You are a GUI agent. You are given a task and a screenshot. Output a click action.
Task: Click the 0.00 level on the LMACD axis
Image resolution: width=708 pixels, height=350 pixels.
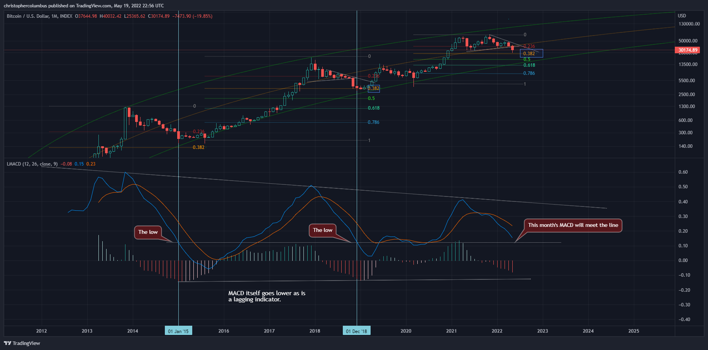pyautogui.click(x=683, y=260)
